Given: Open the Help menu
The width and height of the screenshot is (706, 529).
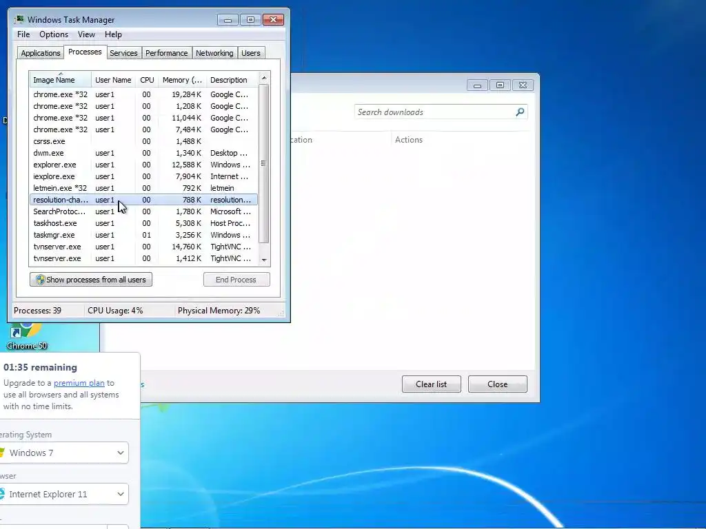Looking at the screenshot, I should click(113, 34).
